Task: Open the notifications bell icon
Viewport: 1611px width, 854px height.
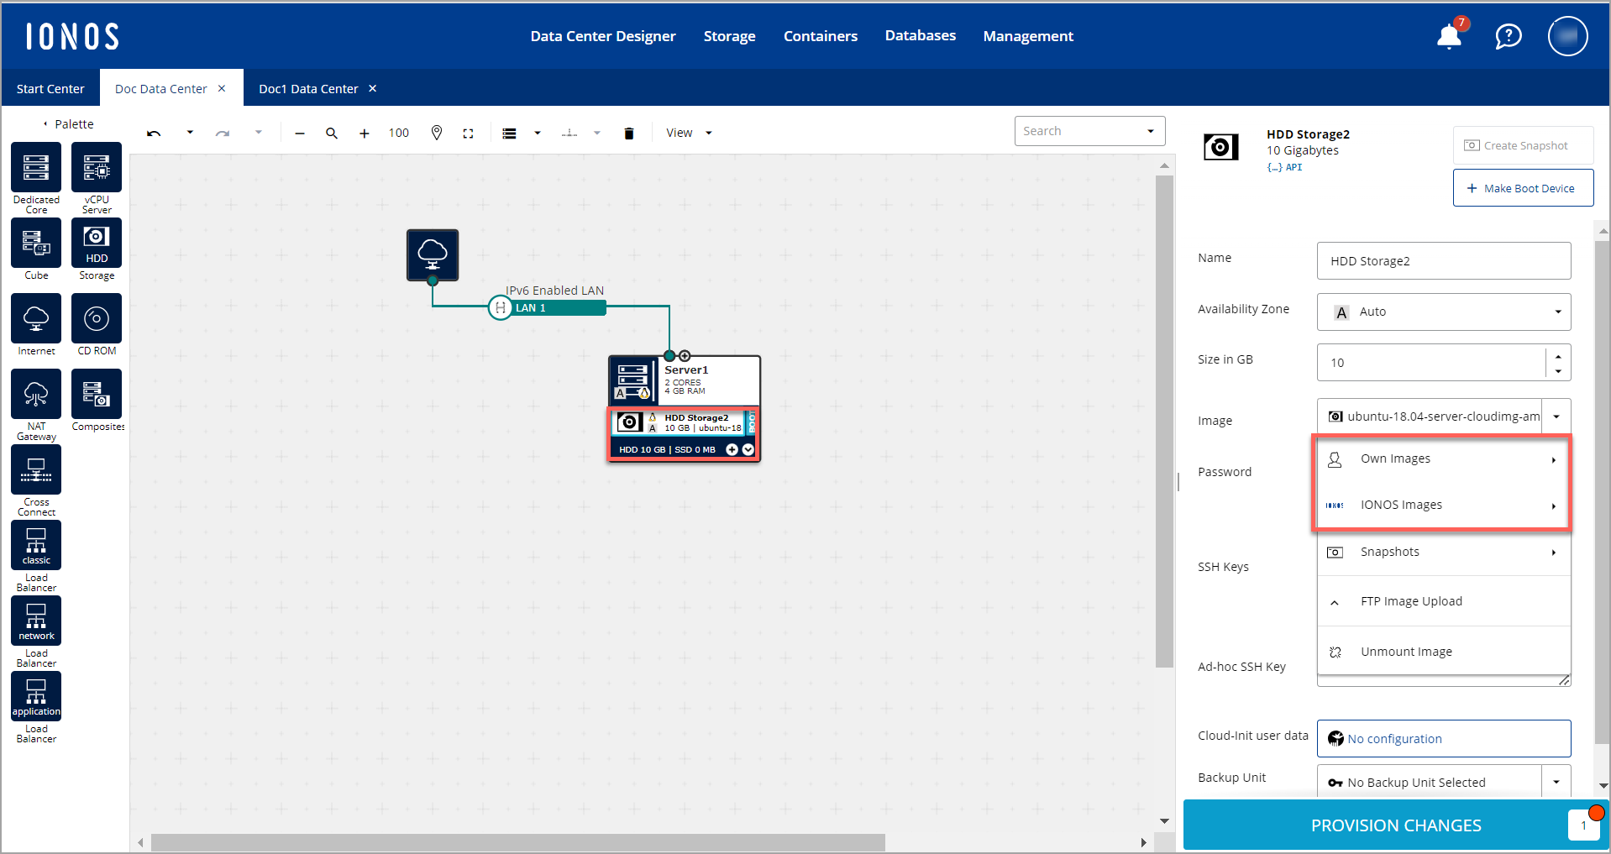Action: (1449, 37)
